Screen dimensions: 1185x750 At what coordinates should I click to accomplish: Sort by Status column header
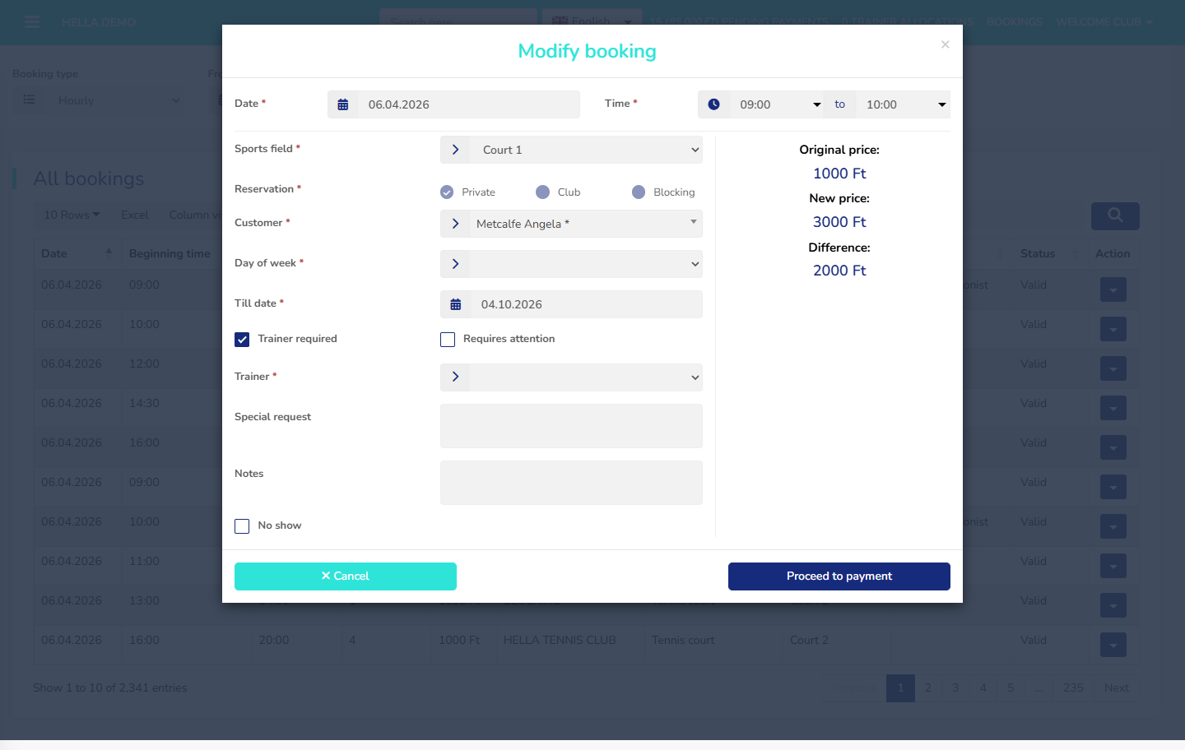[x=1048, y=253]
